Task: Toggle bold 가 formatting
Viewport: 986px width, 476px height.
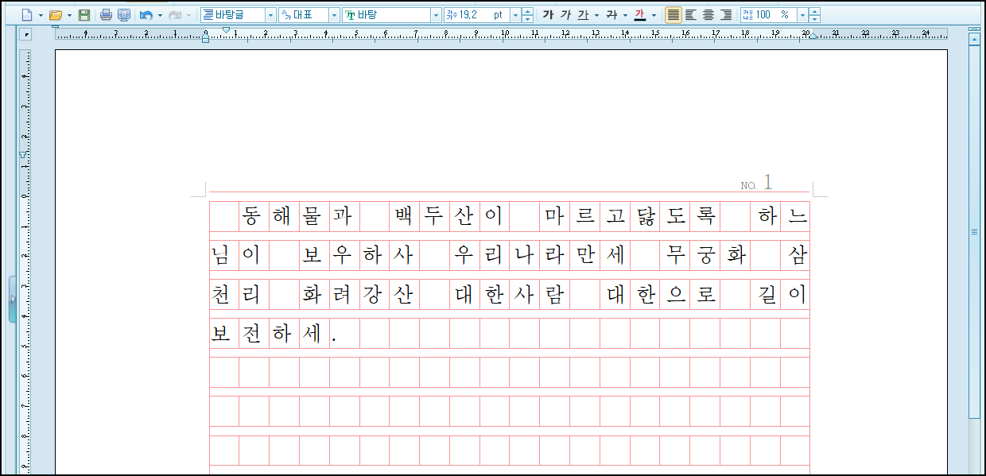Action: click(x=548, y=15)
